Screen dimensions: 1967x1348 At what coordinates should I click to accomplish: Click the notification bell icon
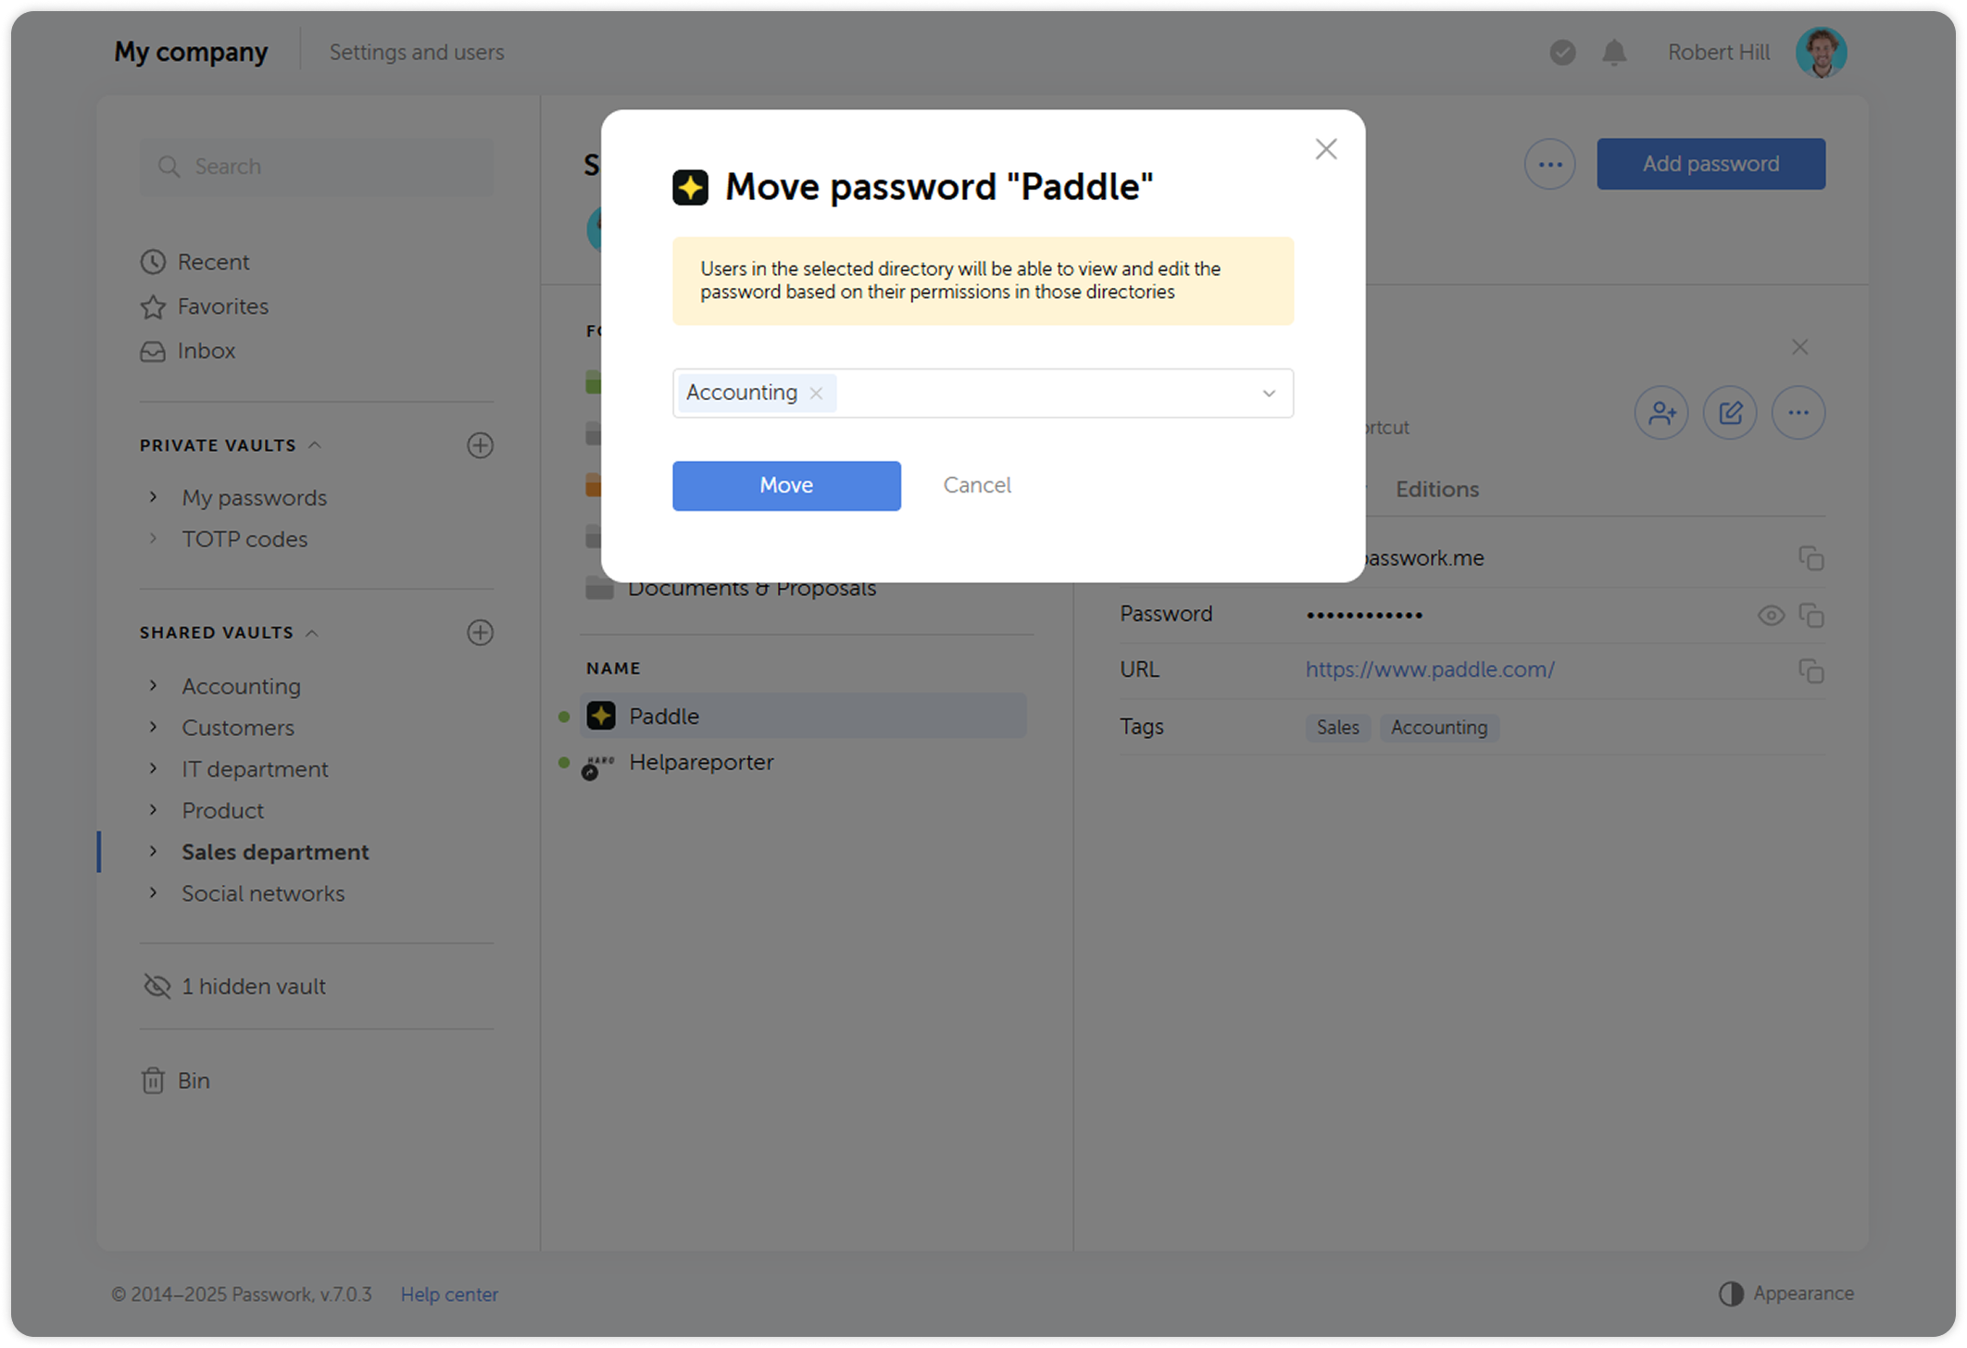pyautogui.click(x=1614, y=53)
